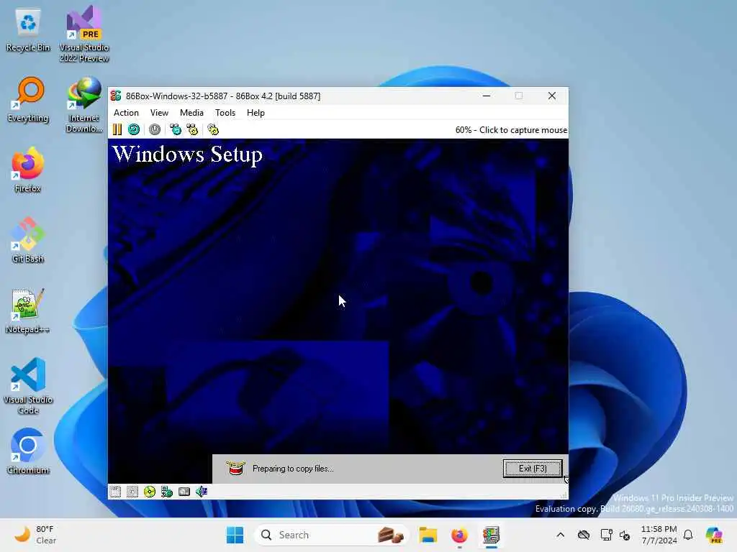This screenshot has width=737, height=552.
Task: Click network tray icon
Action: 606,535
